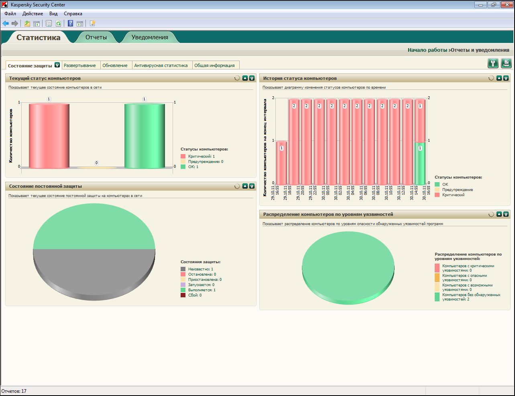Collapse the 'Состояние постоянной защиты' panel
Screen dimensions: 515x396
click(245, 186)
